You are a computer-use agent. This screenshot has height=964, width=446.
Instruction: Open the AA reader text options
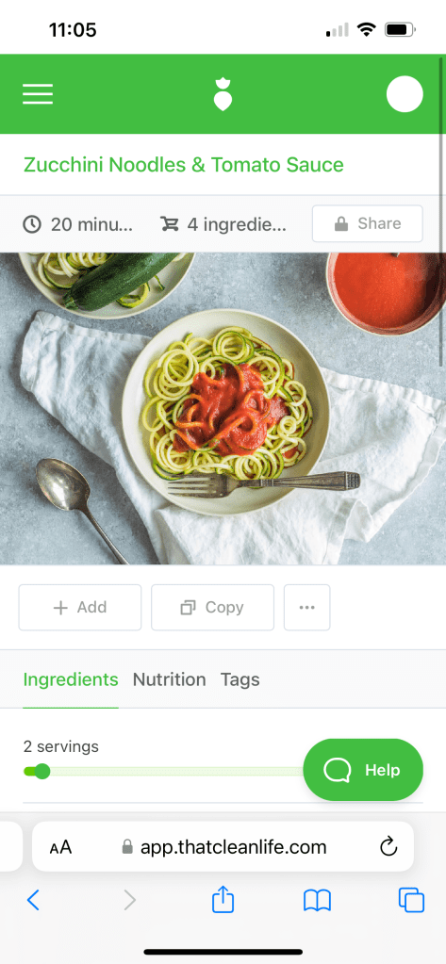(61, 847)
